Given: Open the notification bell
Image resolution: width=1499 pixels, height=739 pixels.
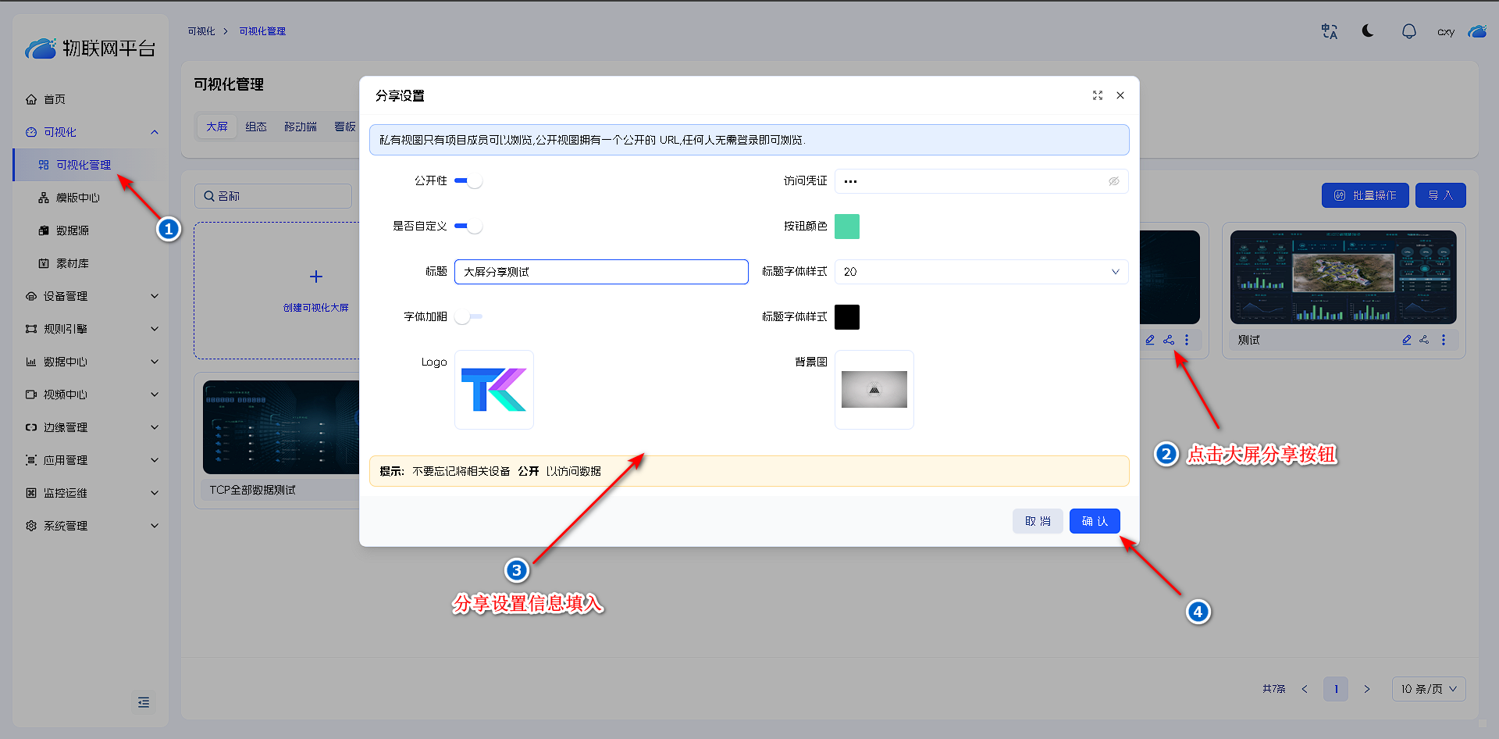Looking at the screenshot, I should [x=1408, y=31].
